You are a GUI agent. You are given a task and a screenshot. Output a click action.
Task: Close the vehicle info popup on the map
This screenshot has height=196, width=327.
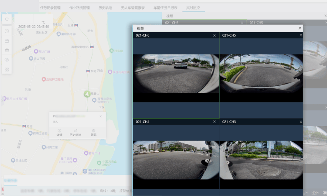pyautogui.click(x=101, y=116)
